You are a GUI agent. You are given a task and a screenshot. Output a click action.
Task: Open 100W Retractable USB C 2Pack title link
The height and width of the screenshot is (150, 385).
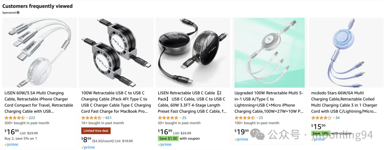pos(116,102)
